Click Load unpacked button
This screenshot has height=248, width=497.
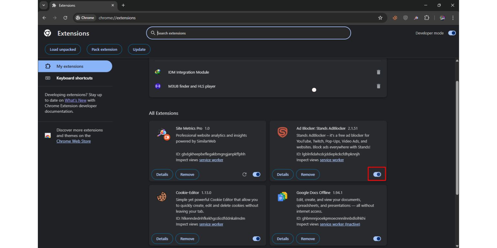pos(63,49)
